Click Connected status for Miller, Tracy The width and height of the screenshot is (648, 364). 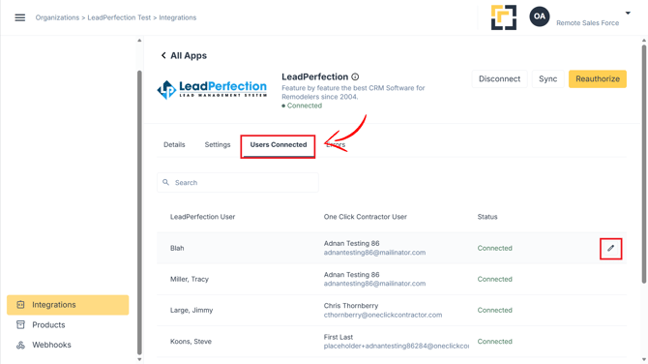[494, 279]
